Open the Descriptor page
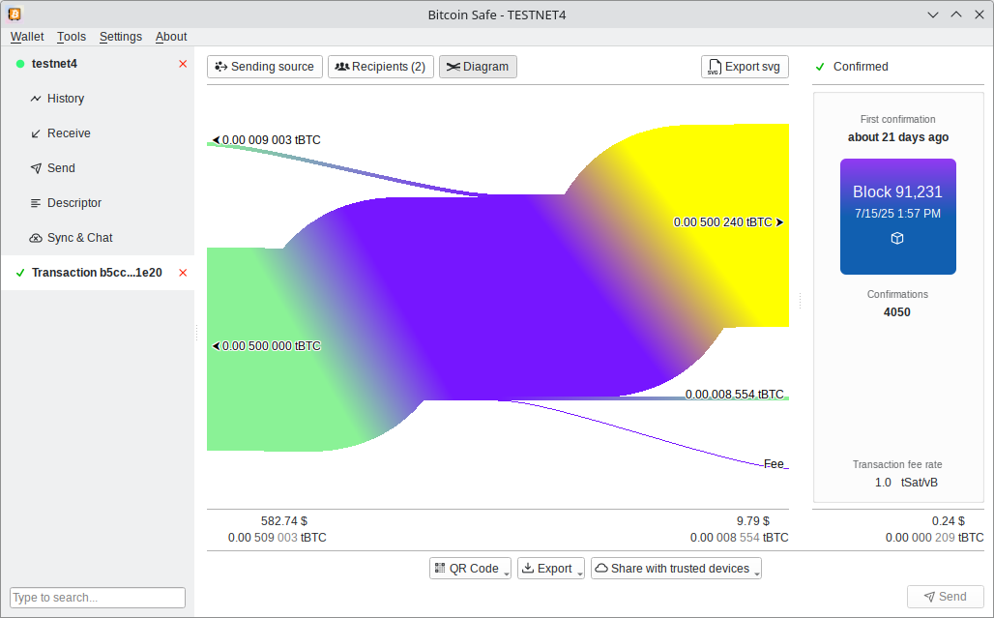994x618 pixels. point(98,203)
